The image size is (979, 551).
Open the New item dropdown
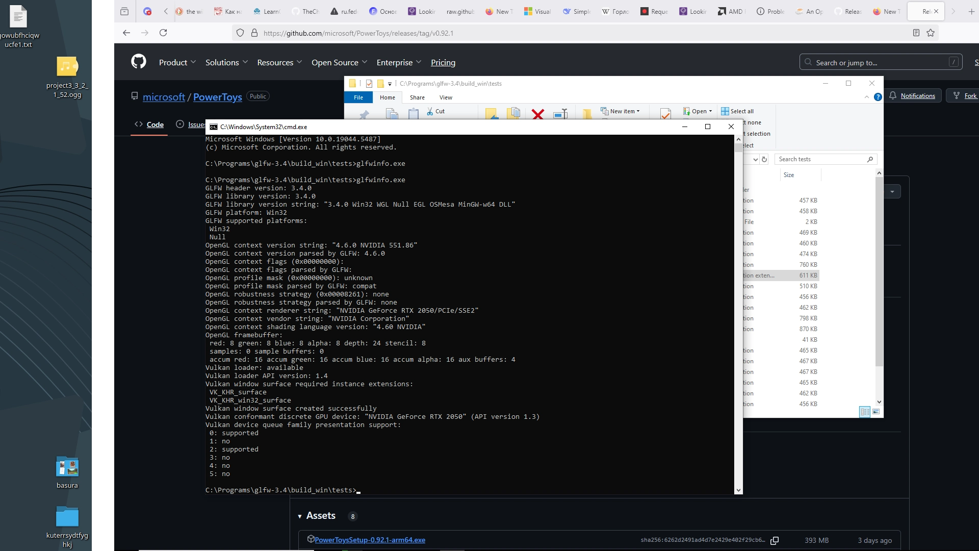[x=620, y=111]
